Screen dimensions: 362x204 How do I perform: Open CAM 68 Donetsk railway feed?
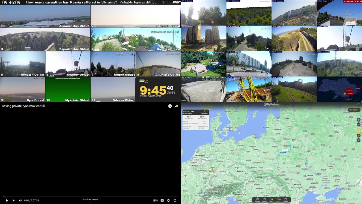294,89
